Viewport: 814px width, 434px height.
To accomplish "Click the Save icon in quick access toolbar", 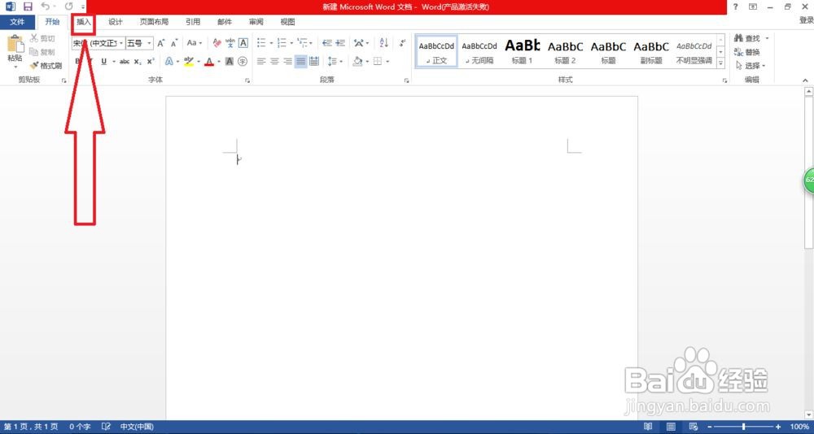I will point(28,7).
